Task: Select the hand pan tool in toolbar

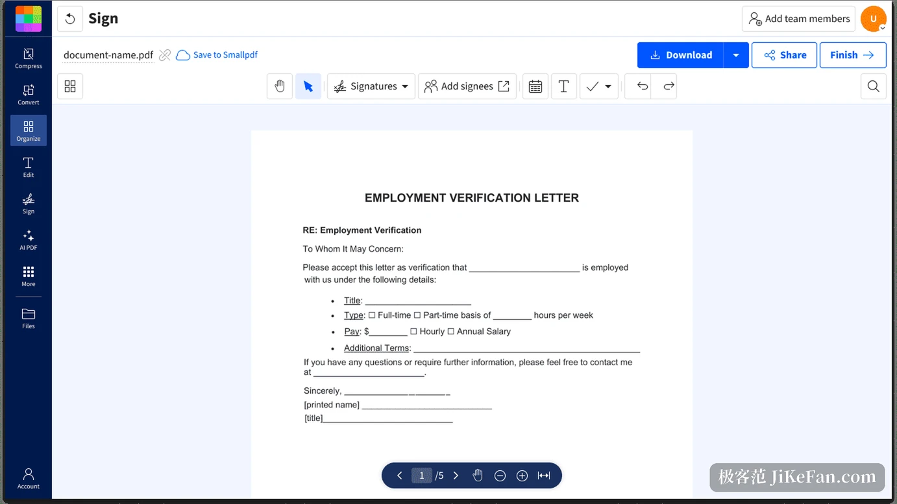Action: pos(280,86)
